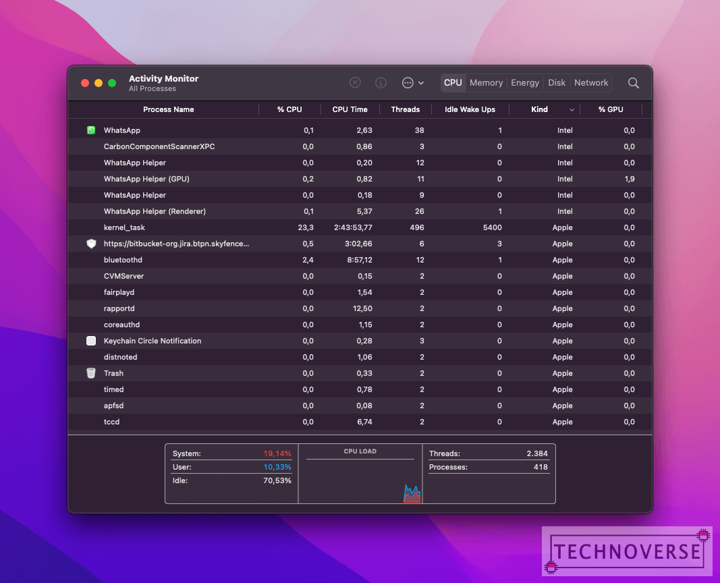Sort by CPU Time column header
Image resolution: width=720 pixels, height=583 pixels.
[x=350, y=110]
